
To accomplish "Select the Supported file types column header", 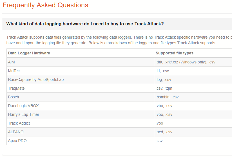I will tap(193, 53).
